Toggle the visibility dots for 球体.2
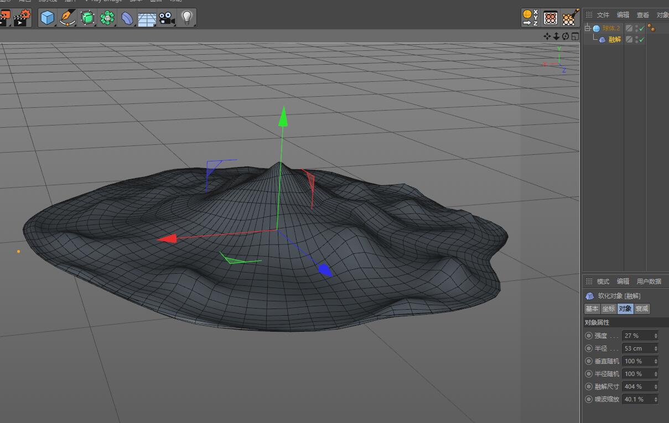669x423 pixels. click(636, 28)
